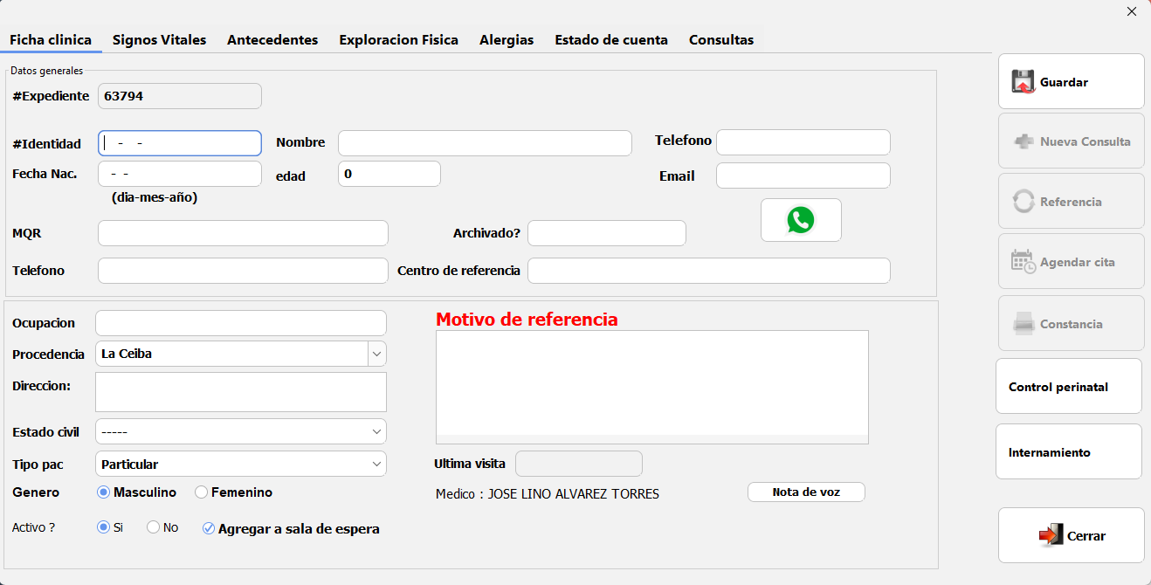Viewport: 1151px width, 585px height.
Task: Click the Constancia printer icon
Action: coord(1023,324)
